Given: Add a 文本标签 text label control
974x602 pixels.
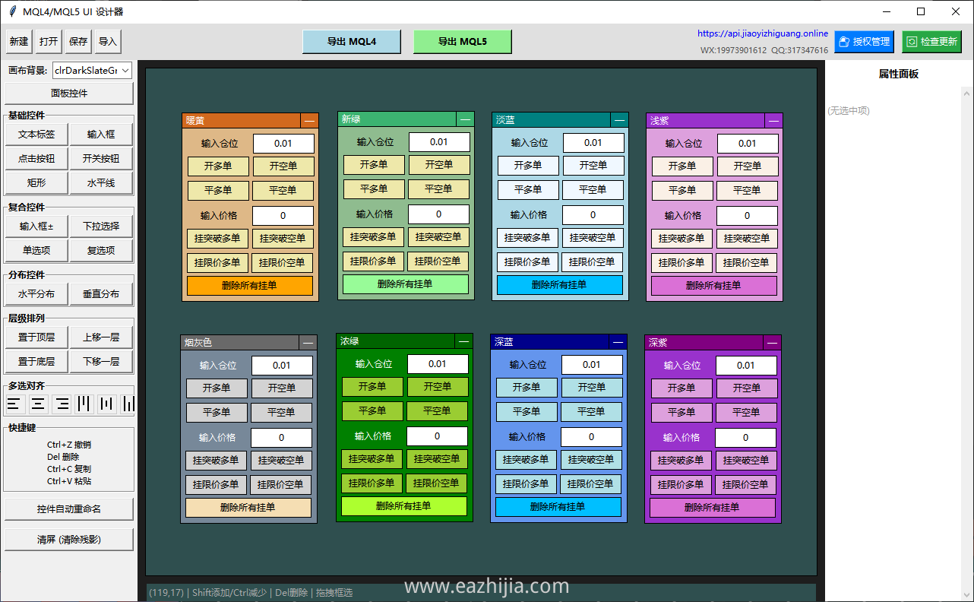Looking at the screenshot, I should (36, 135).
